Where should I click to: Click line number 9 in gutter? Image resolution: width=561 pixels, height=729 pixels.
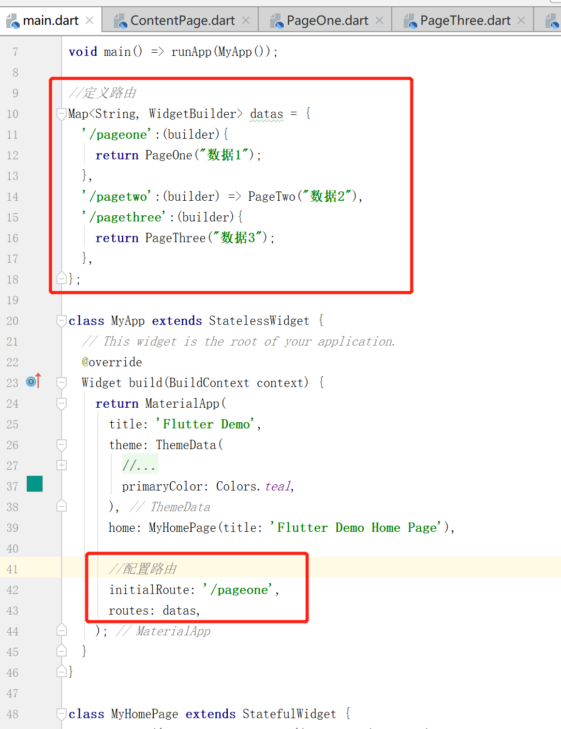15,93
